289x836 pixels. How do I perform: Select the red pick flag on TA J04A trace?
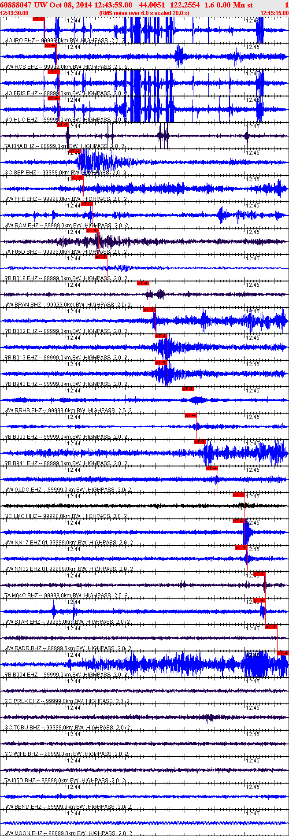pyautogui.click(x=63, y=125)
